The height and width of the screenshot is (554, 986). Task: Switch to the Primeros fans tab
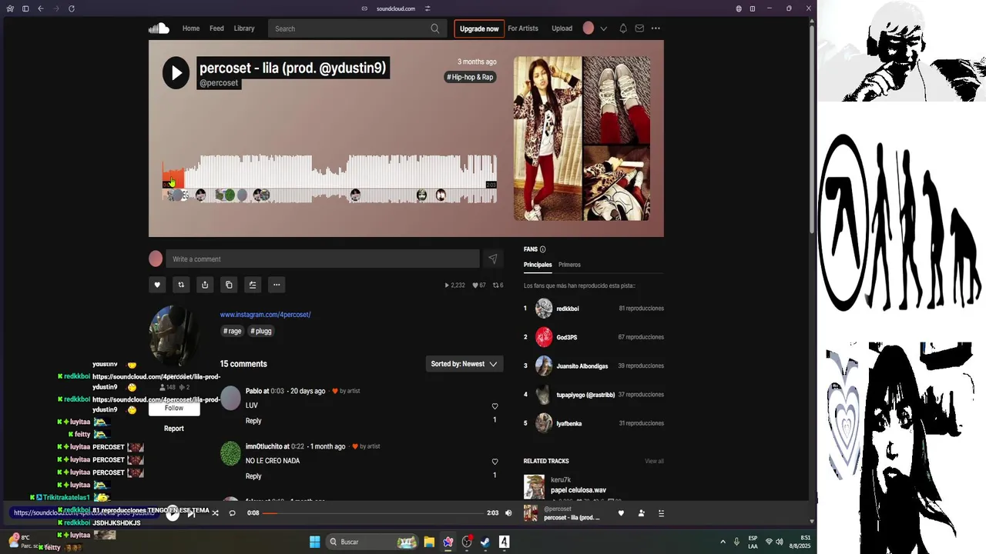569,265
